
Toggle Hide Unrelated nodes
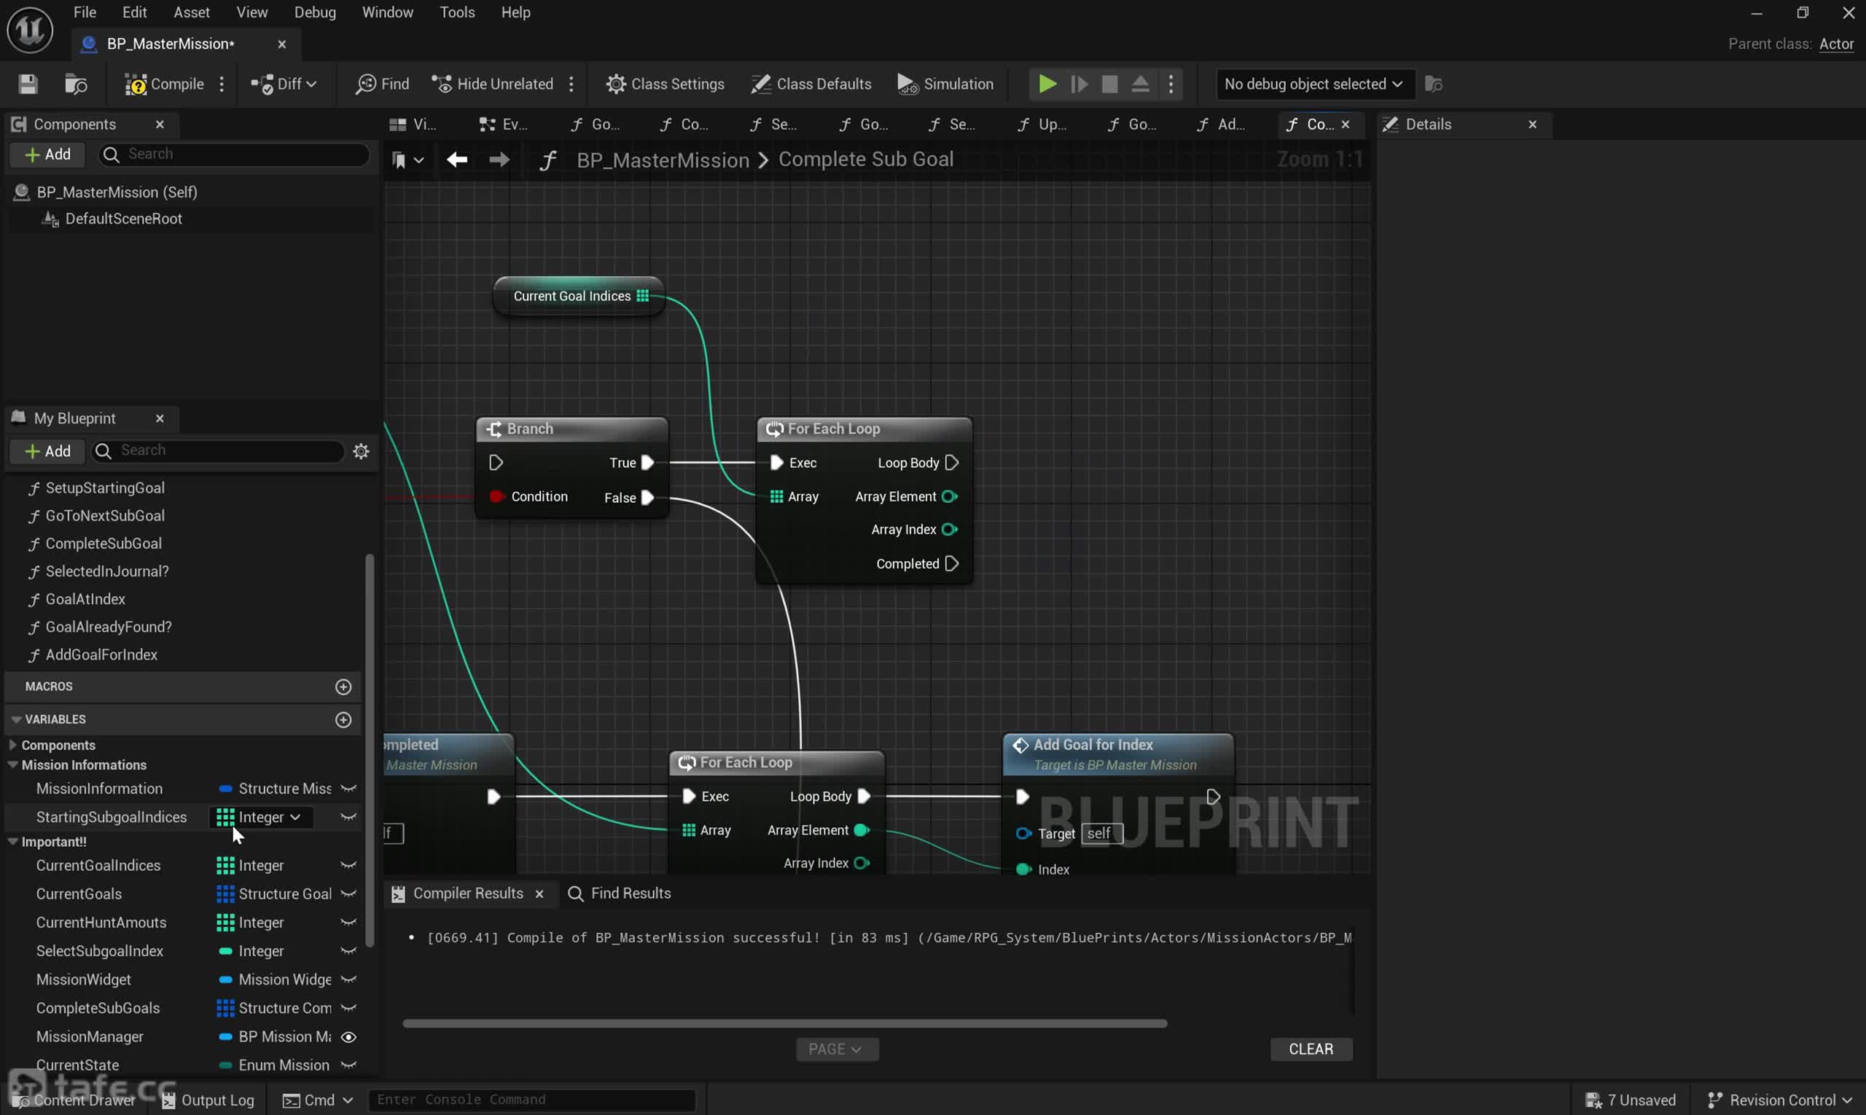493,84
